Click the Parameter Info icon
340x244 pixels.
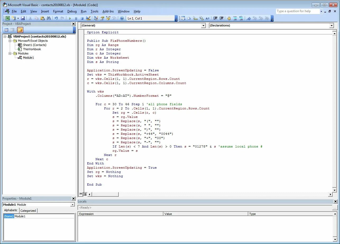(x=201, y=18)
